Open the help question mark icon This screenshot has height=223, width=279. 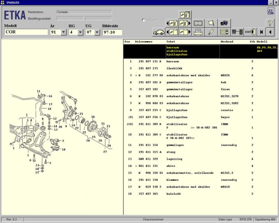[x=270, y=23]
